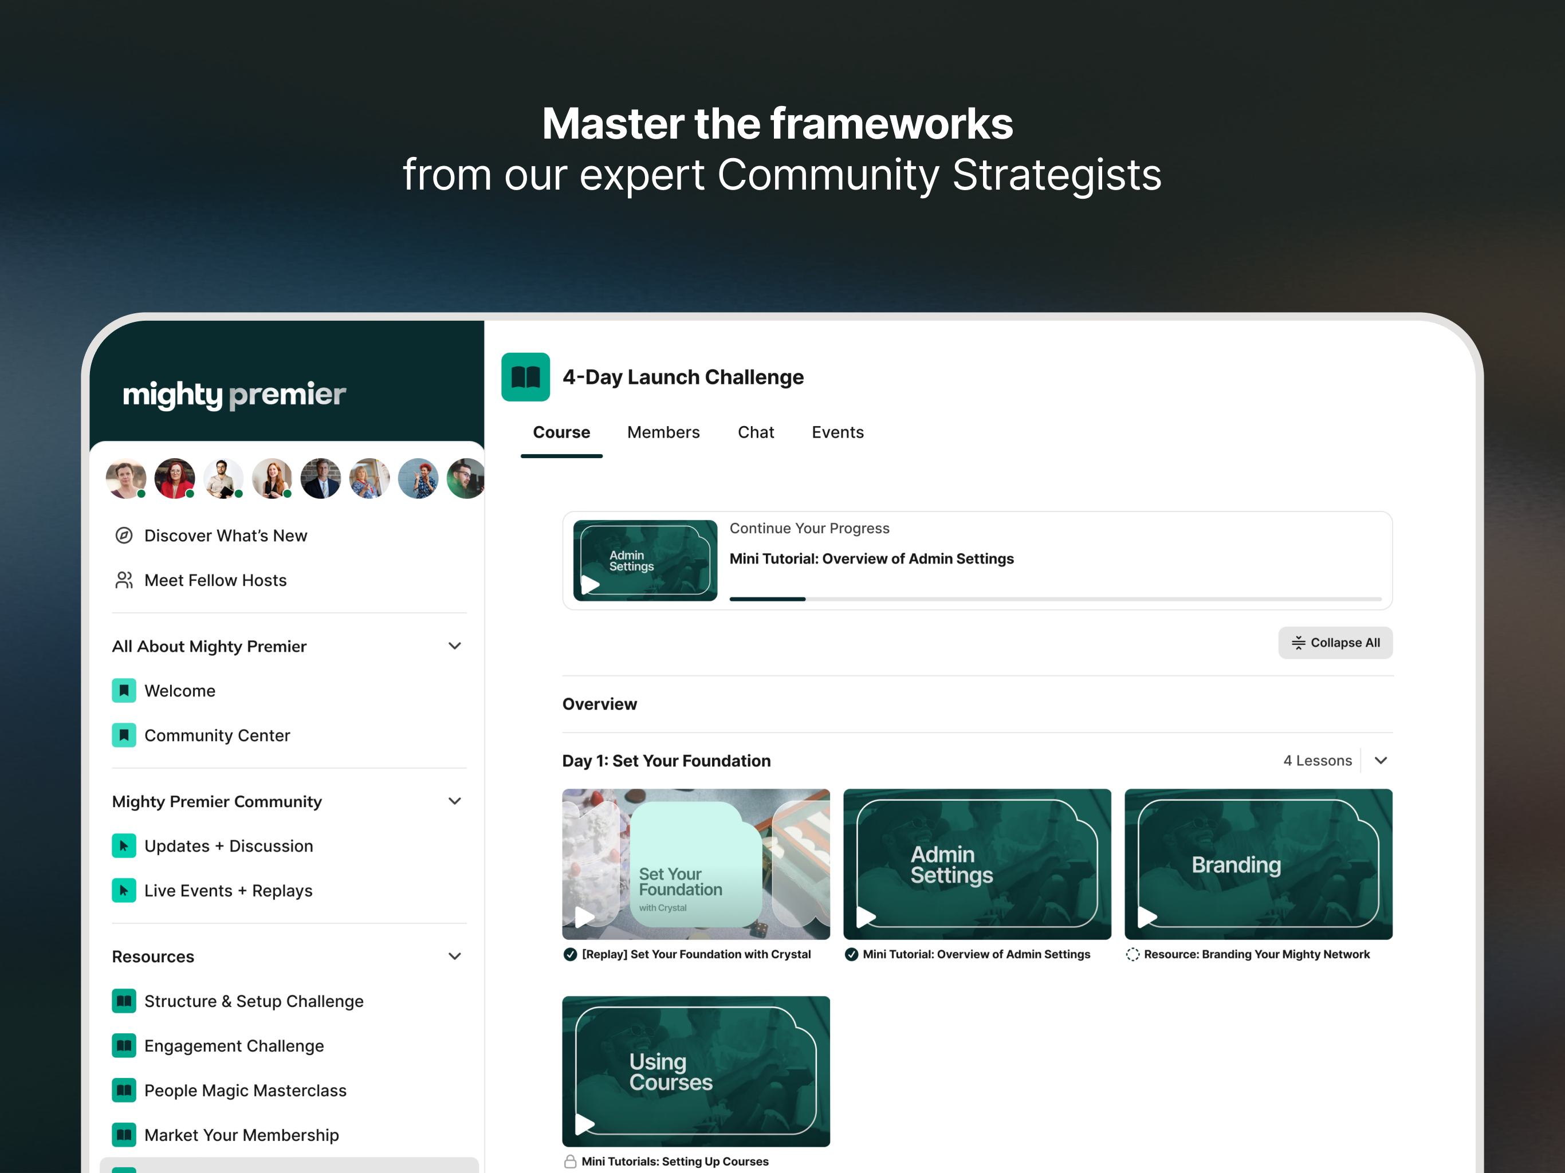This screenshot has height=1173, width=1565.
Task: Toggle completion check for Admin Settings mini tutorial
Action: pos(851,954)
